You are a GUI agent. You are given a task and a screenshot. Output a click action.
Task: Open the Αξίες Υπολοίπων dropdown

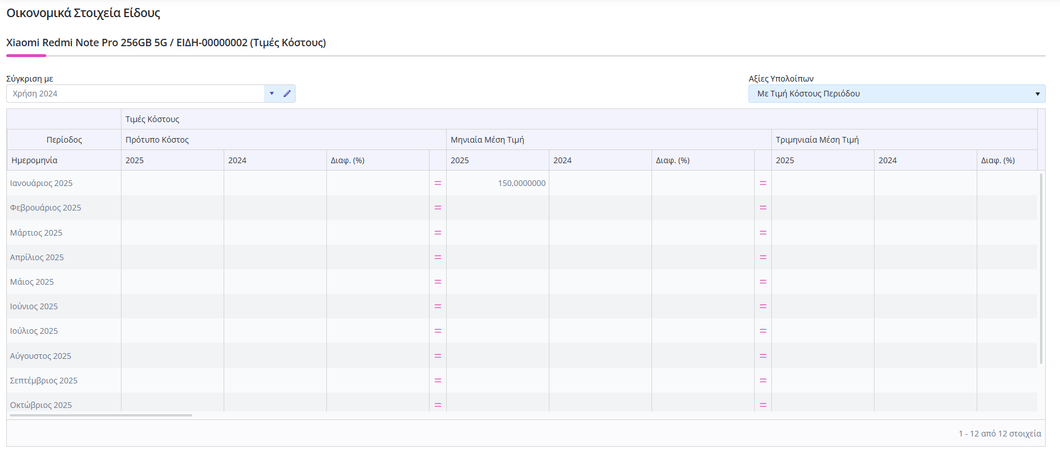[896, 94]
